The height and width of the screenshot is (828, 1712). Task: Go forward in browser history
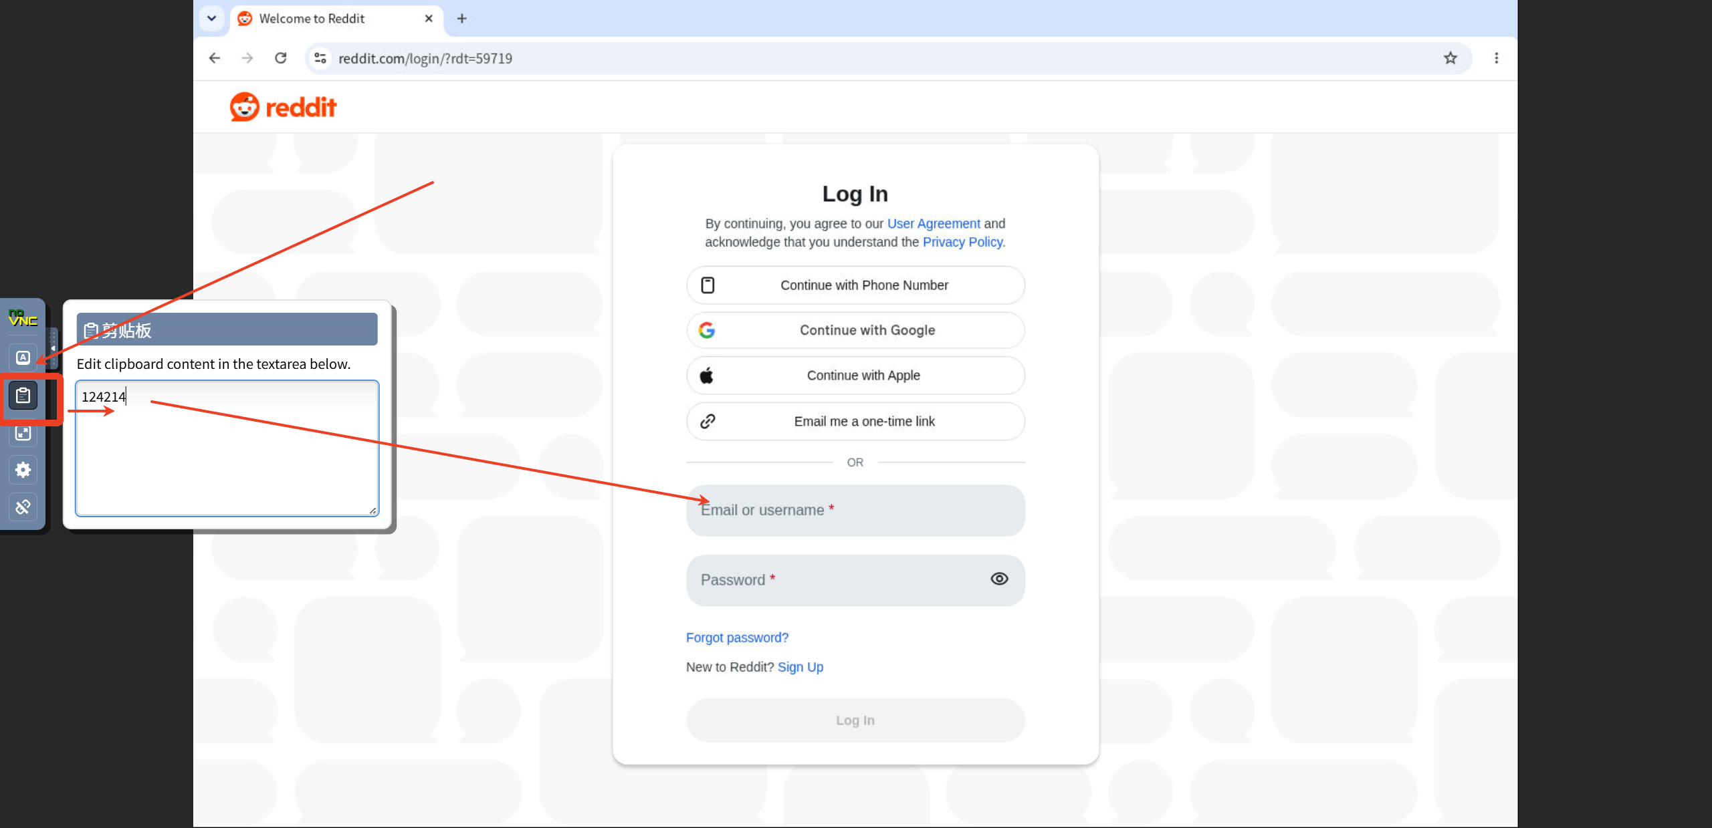pyautogui.click(x=247, y=58)
